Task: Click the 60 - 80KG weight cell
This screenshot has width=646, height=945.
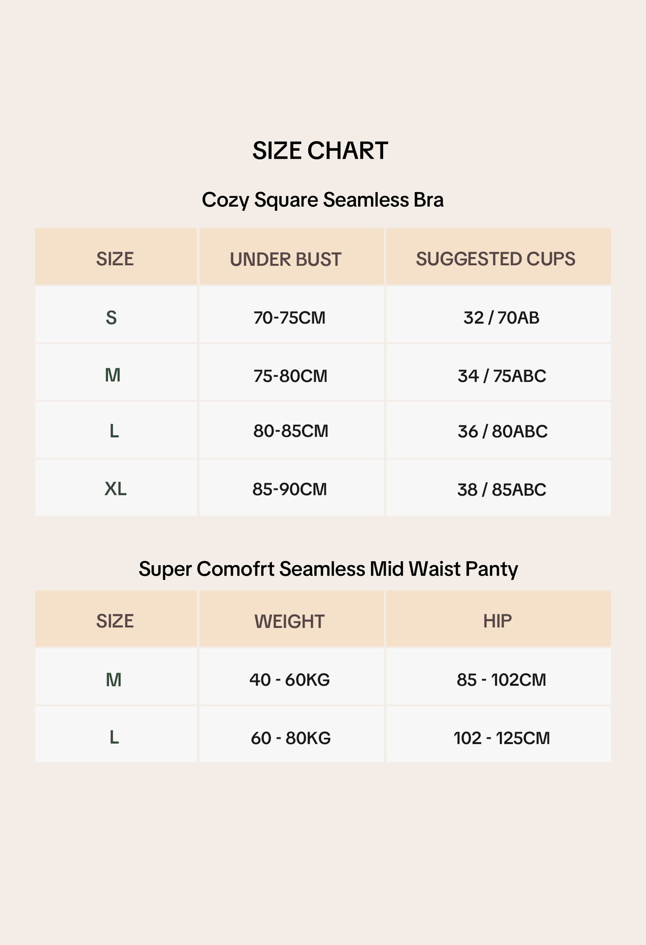Action: [291, 737]
